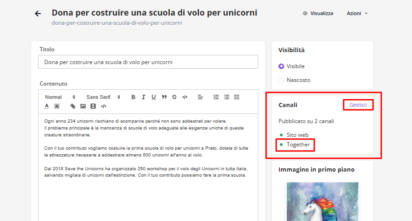This screenshot has height=221, width=412.
Task: Expand the Azioni menu
Action: tap(357, 14)
